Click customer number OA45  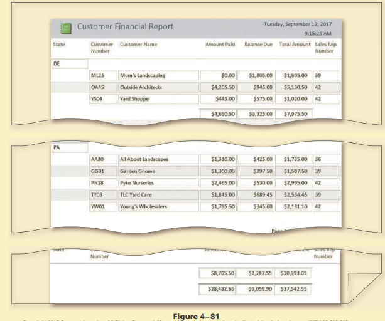103,87
